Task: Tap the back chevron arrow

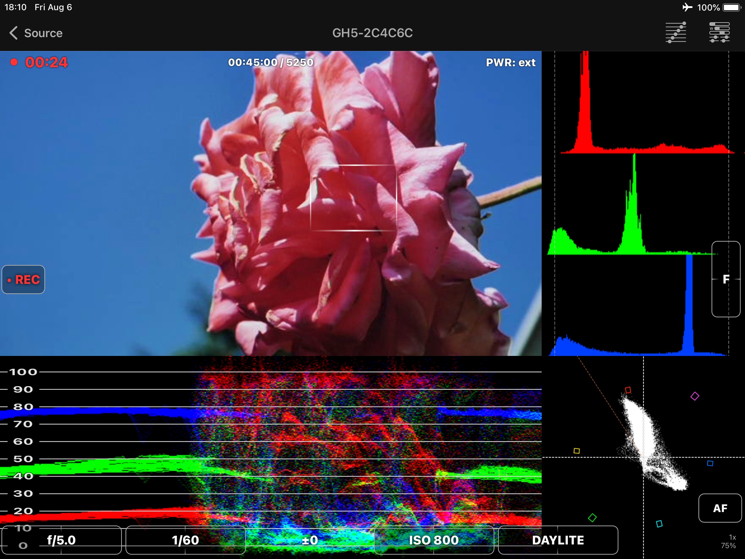Action: point(13,33)
